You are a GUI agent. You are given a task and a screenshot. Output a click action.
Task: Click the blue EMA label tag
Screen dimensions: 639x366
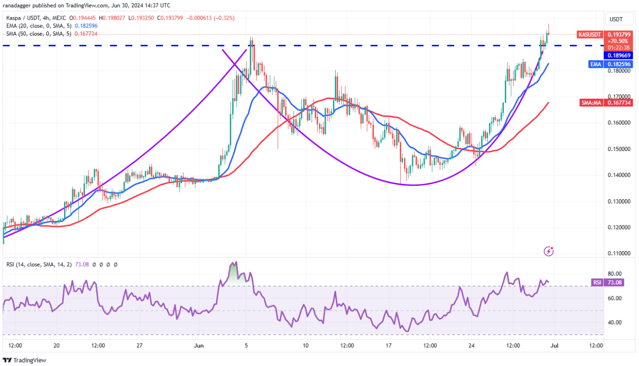click(x=596, y=64)
